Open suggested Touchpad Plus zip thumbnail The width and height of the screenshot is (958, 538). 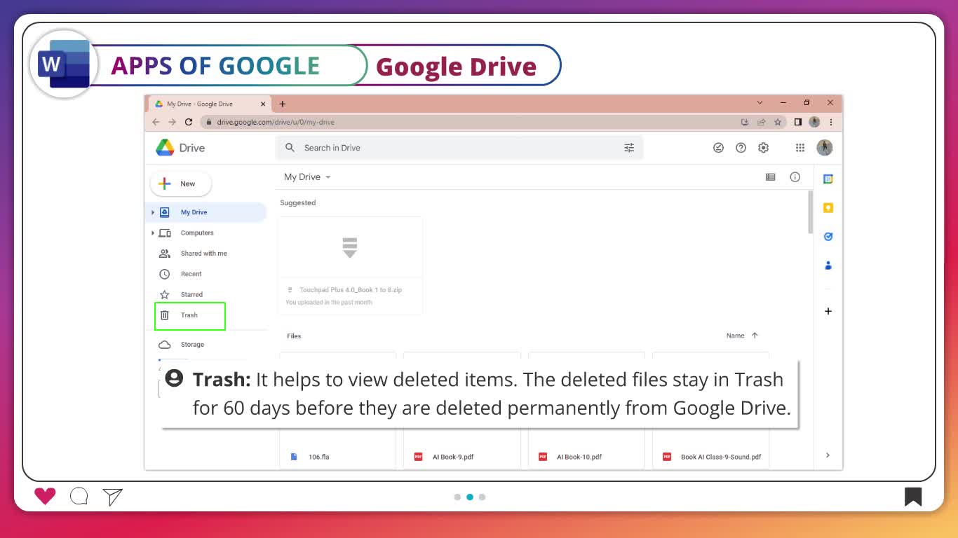[x=350, y=247]
